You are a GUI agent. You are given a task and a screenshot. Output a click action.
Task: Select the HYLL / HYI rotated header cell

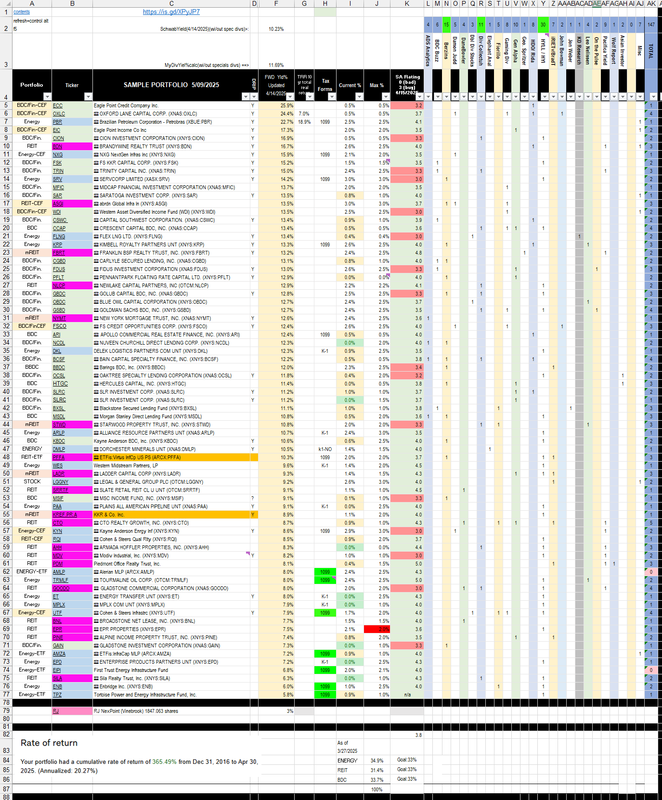coord(543,51)
